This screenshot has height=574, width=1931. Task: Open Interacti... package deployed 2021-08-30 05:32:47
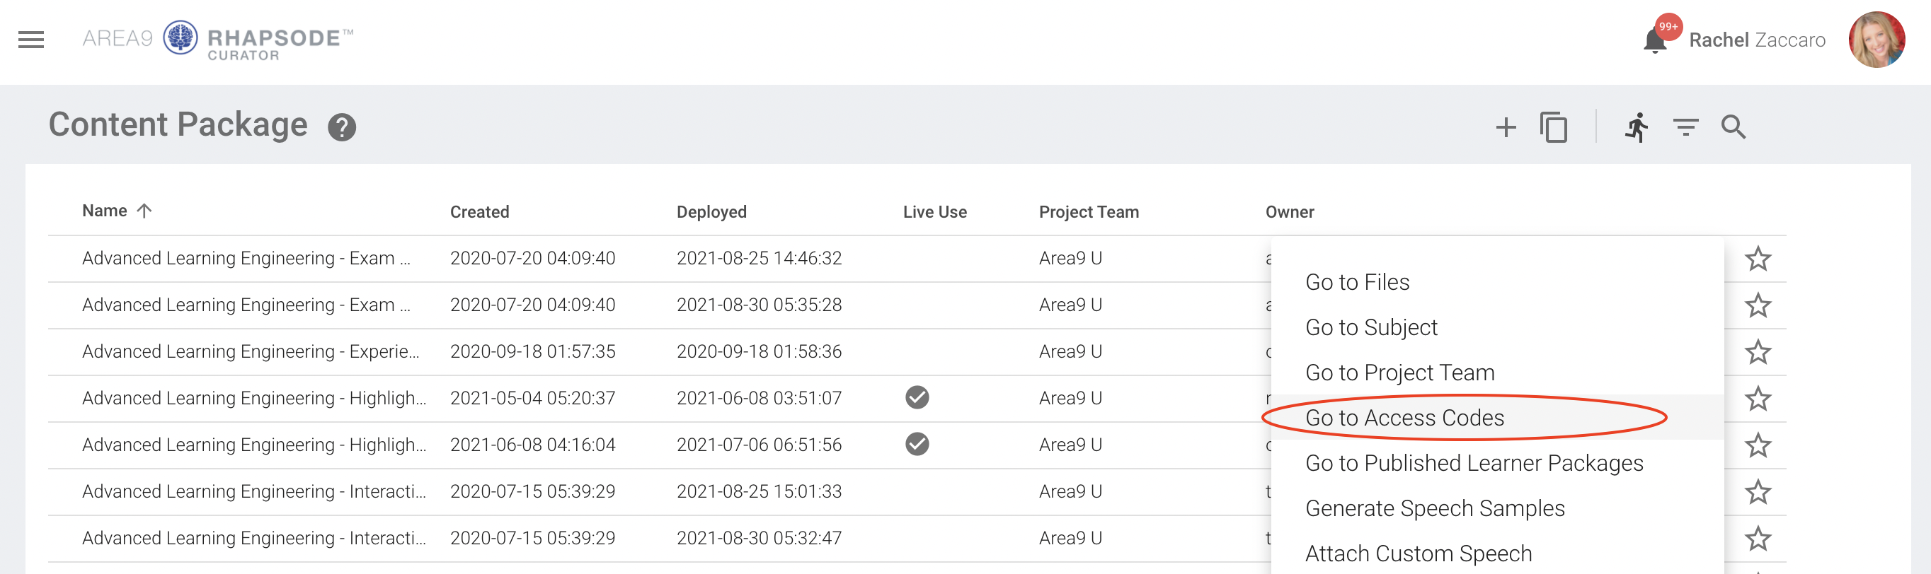[x=254, y=537]
